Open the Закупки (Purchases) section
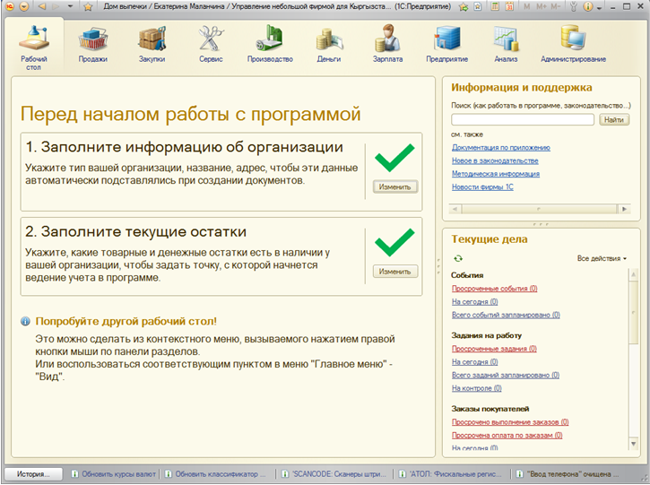This screenshot has width=650, height=485. pyautogui.click(x=152, y=44)
